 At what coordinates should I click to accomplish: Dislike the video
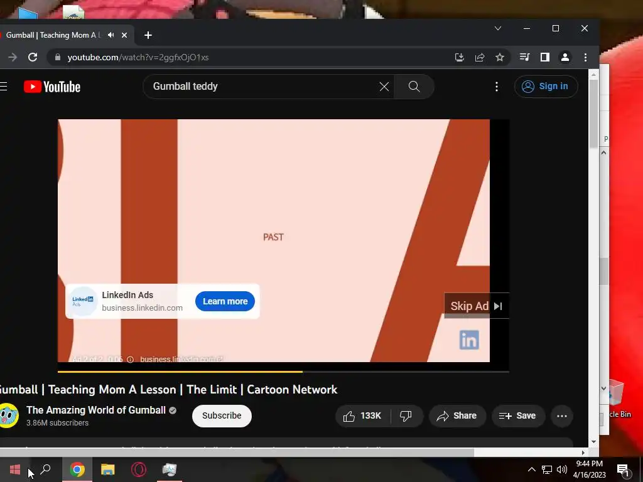(x=406, y=416)
